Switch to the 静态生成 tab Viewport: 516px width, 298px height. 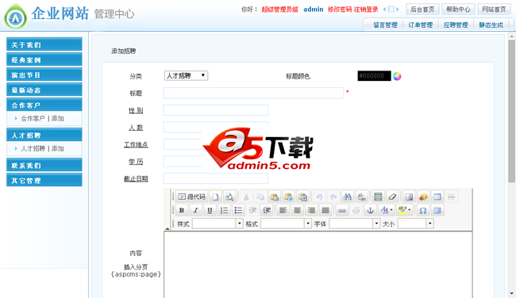(491, 25)
